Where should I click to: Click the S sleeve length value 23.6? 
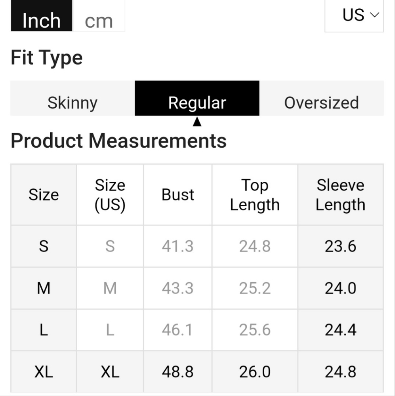pos(340,246)
